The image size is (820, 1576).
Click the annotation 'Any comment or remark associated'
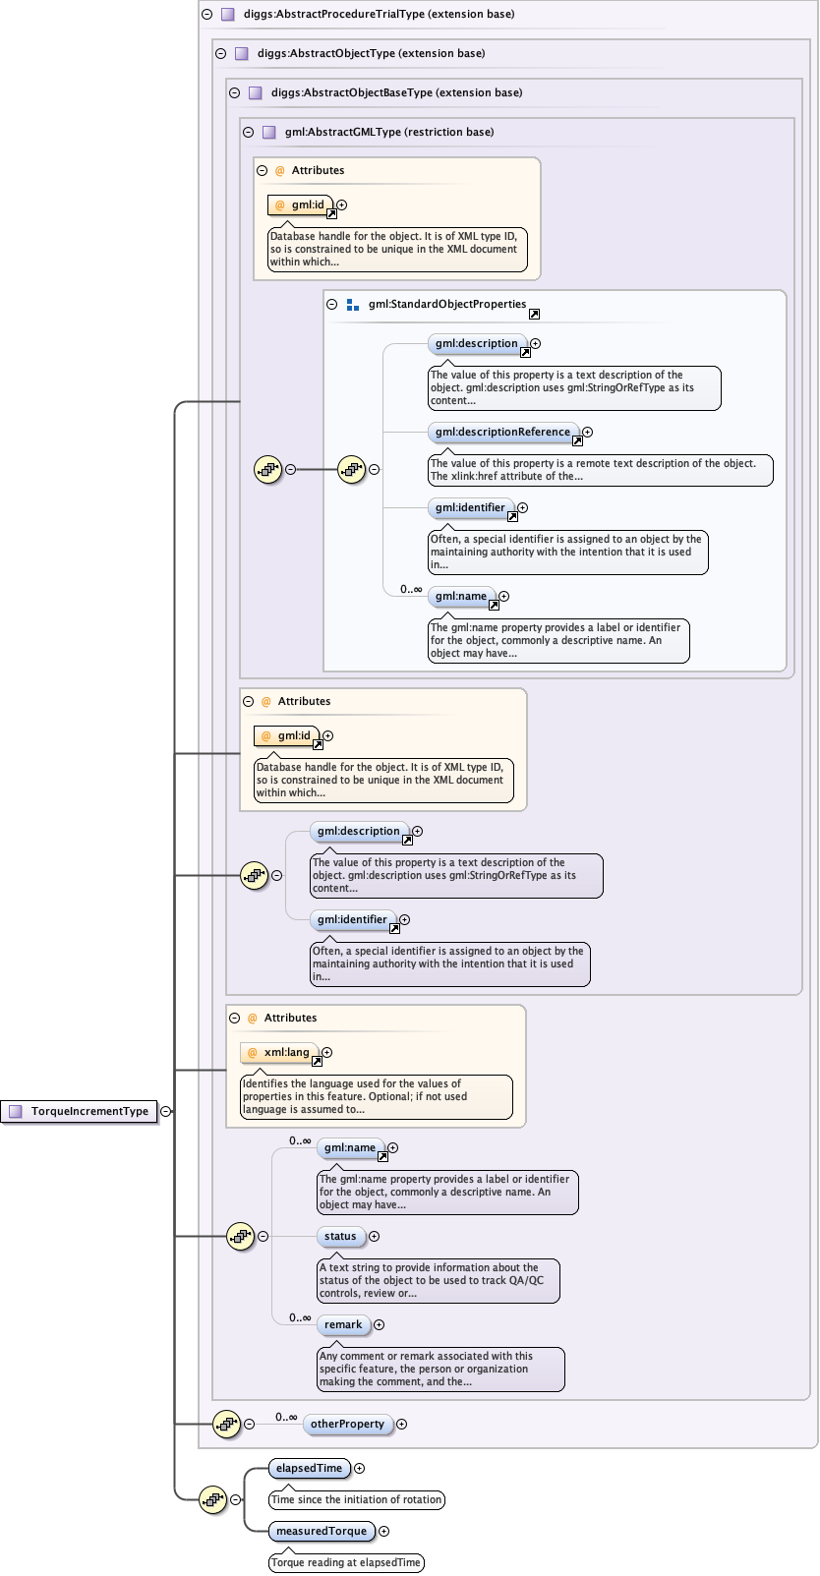click(440, 1370)
